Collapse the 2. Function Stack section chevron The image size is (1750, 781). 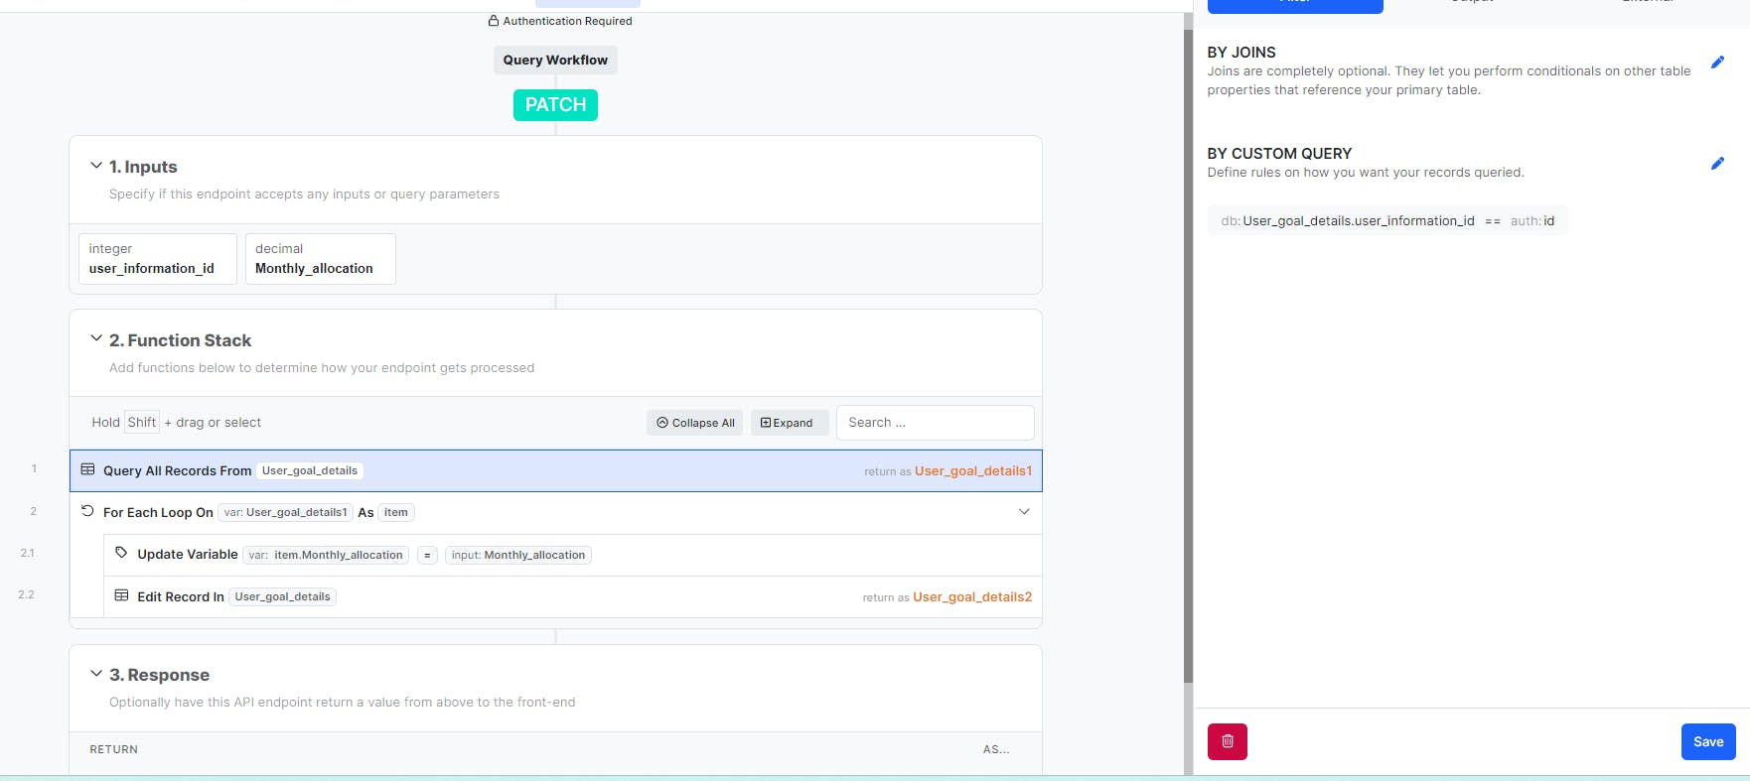click(96, 339)
